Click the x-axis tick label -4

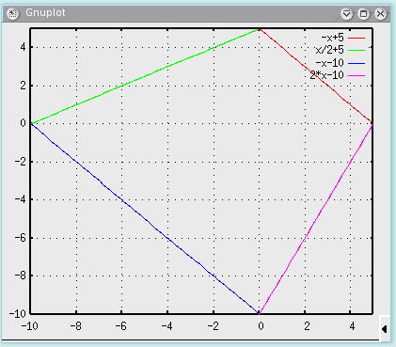point(166,326)
